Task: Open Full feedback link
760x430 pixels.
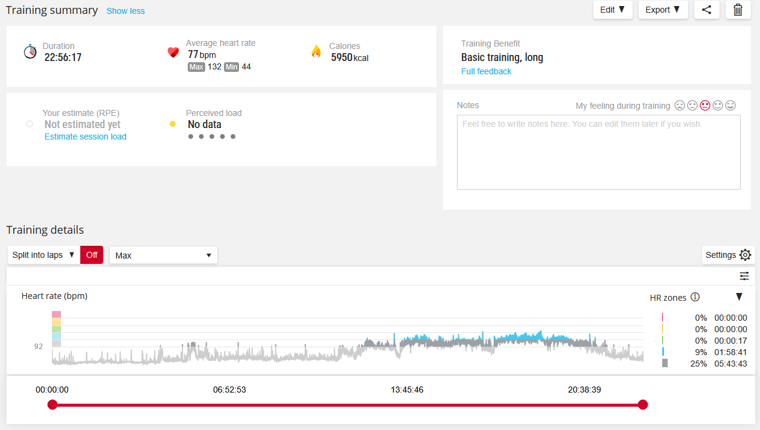Action: point(486,71)
